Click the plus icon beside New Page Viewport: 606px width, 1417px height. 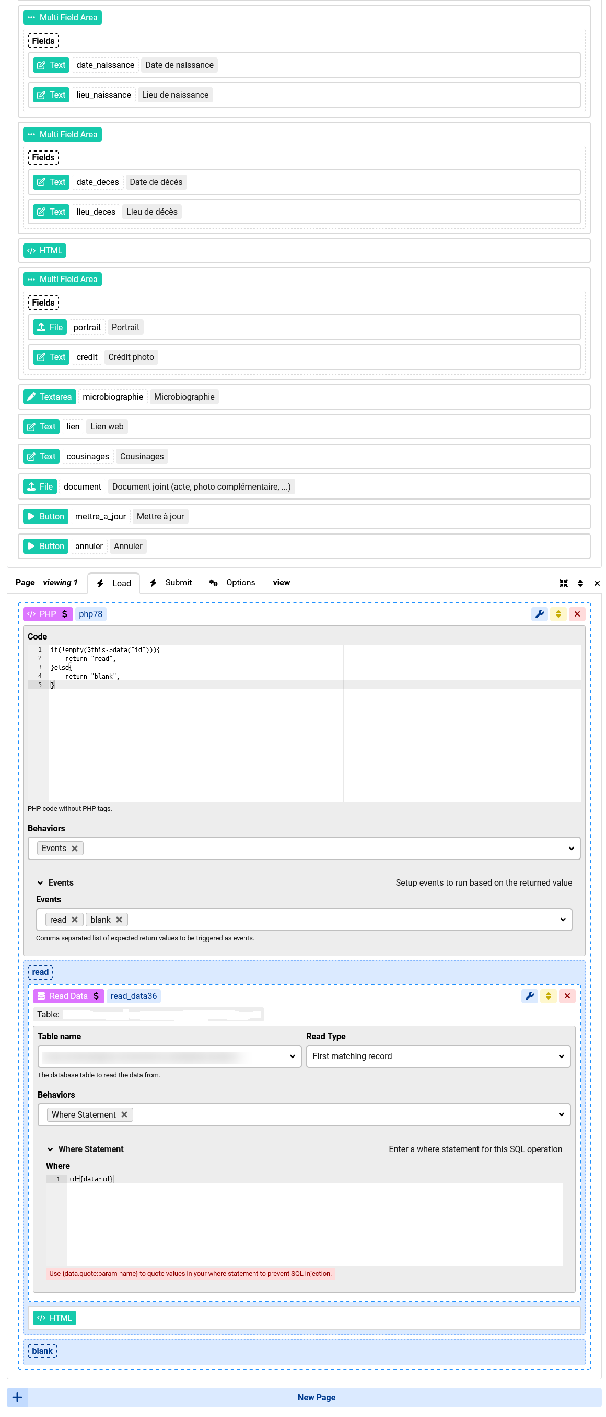click(17, 1397)
